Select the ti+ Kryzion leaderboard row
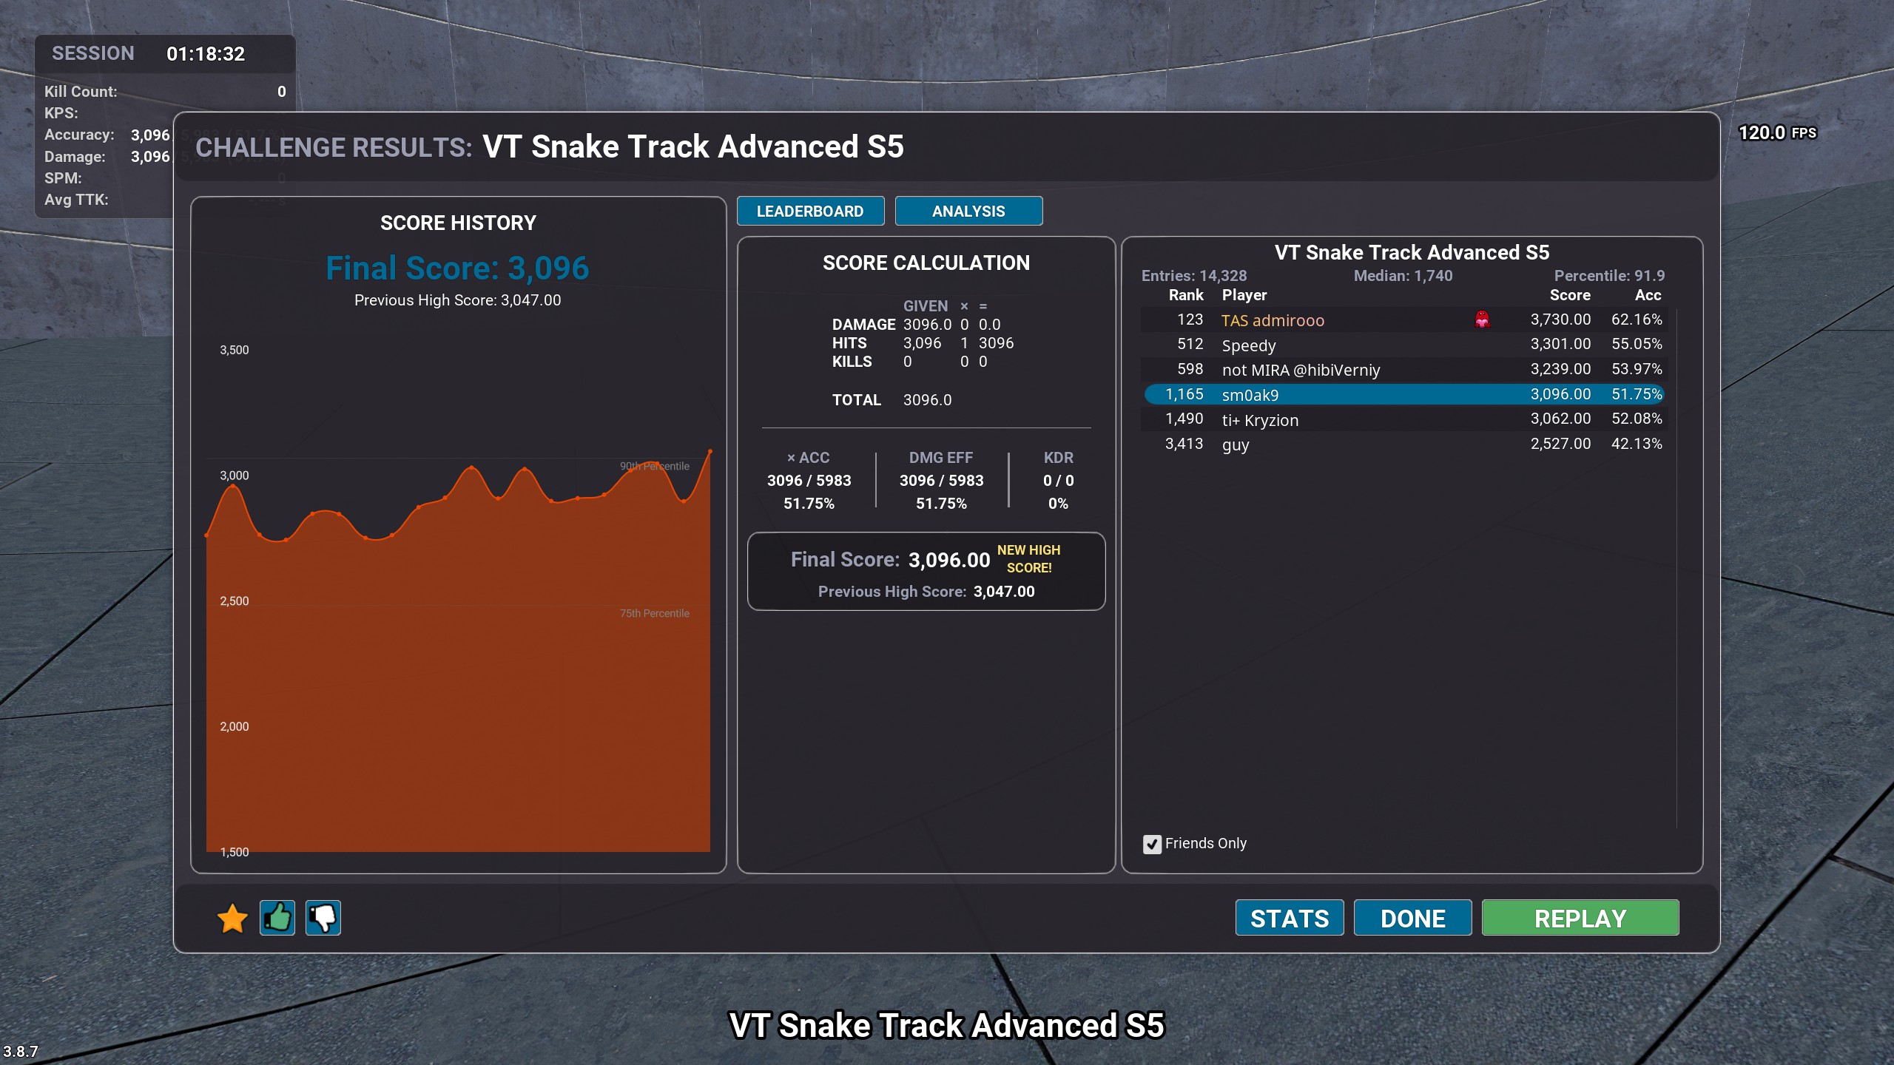The image size is (1894, 1065). 1403,419
